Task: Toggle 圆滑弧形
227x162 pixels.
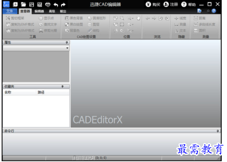Action: tap(97, 18)
